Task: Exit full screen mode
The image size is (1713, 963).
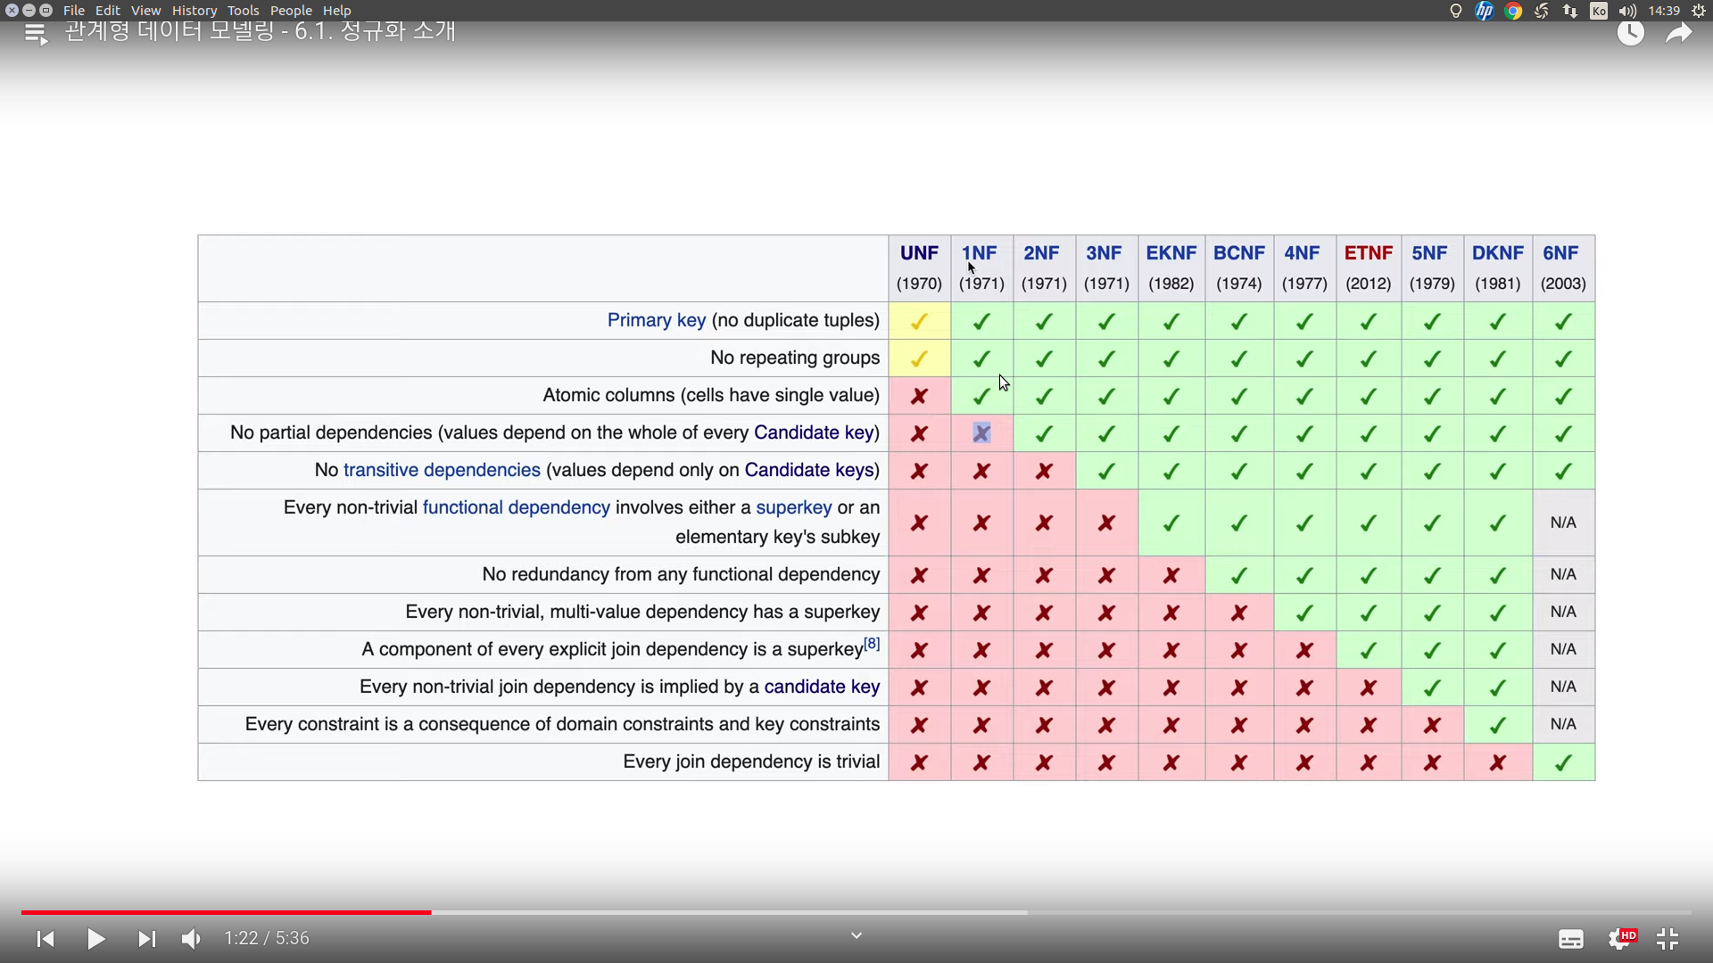Action: point(1667,939)
